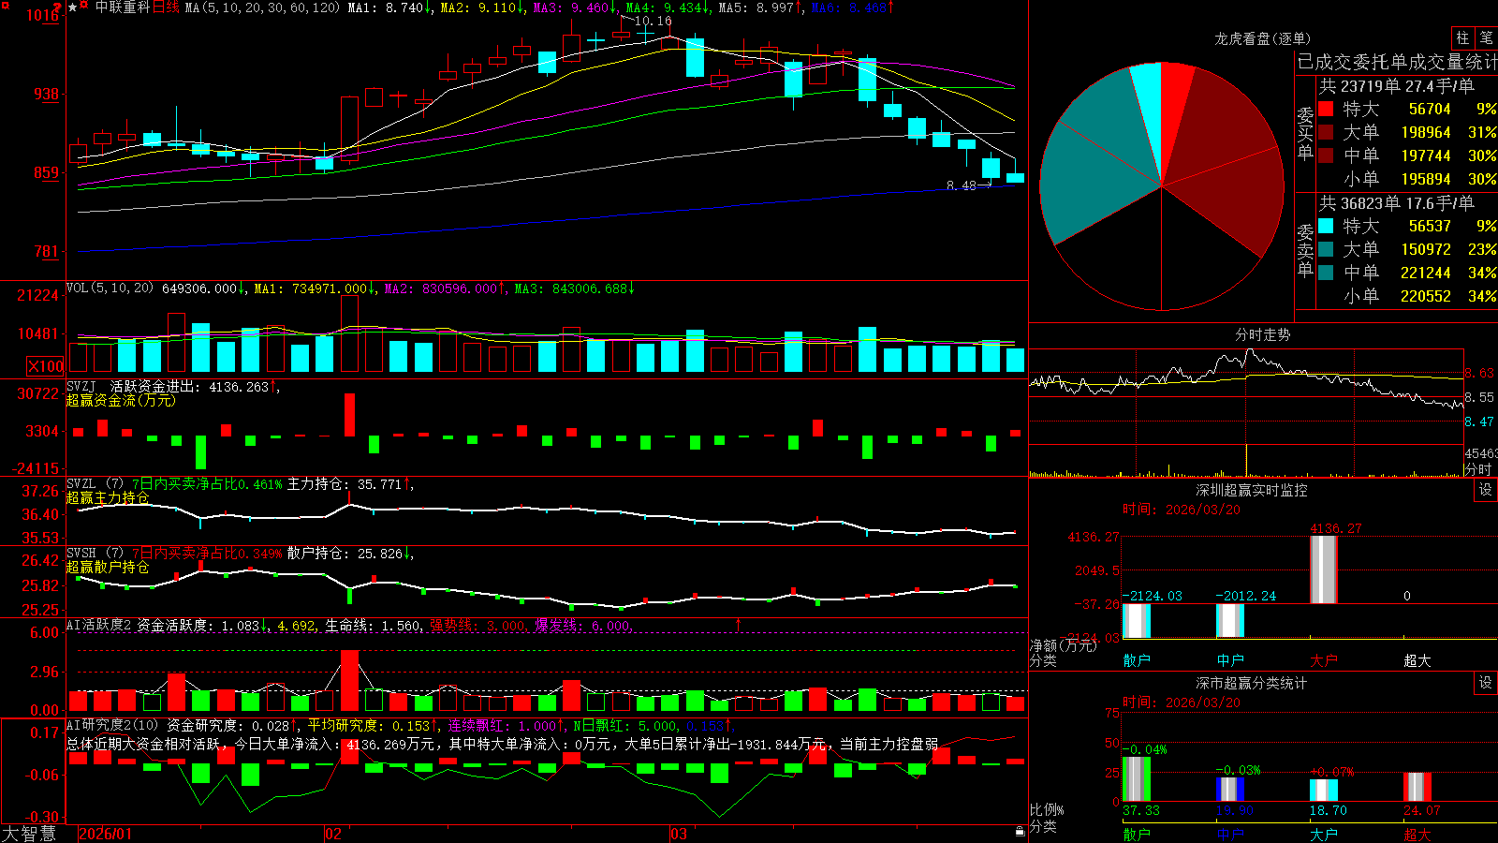
Task: Click the star favorite icon beside 中联重科
Action: [x=73, y=7]
